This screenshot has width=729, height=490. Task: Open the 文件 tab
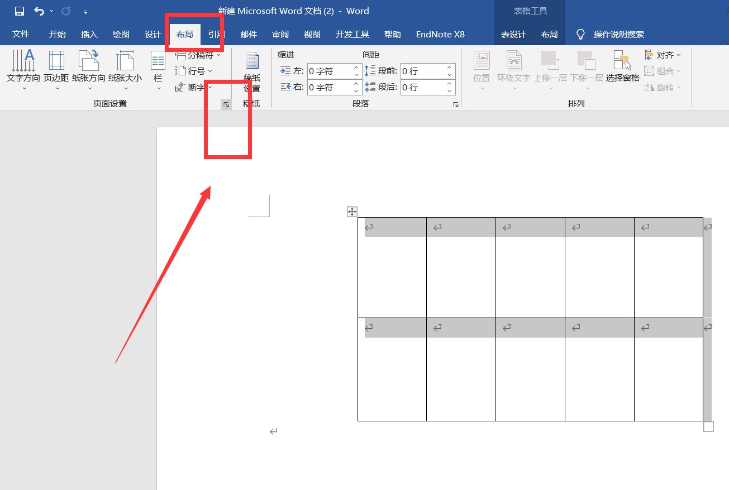click(21, 34)
